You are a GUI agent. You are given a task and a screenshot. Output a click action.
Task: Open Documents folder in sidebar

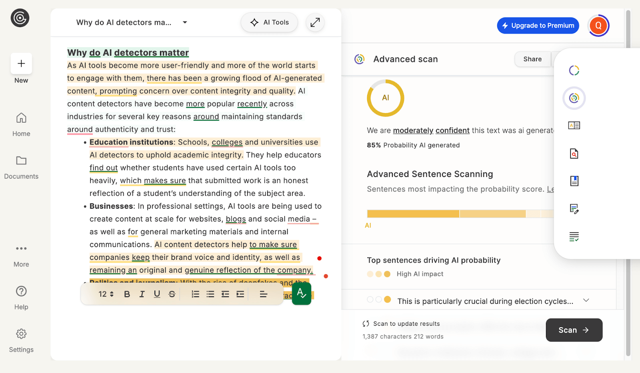tap(21, 167)
